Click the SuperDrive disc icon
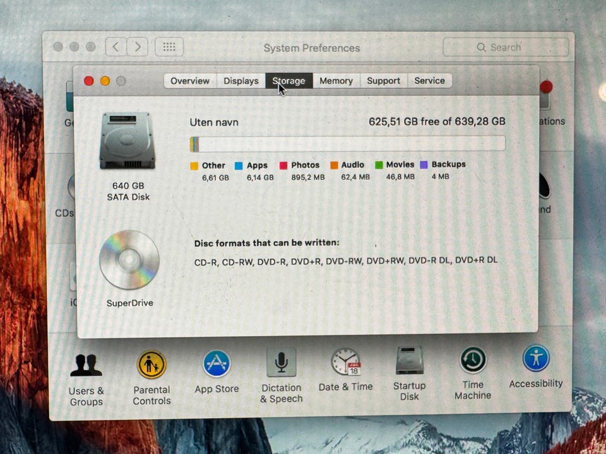 coord(129,260)
